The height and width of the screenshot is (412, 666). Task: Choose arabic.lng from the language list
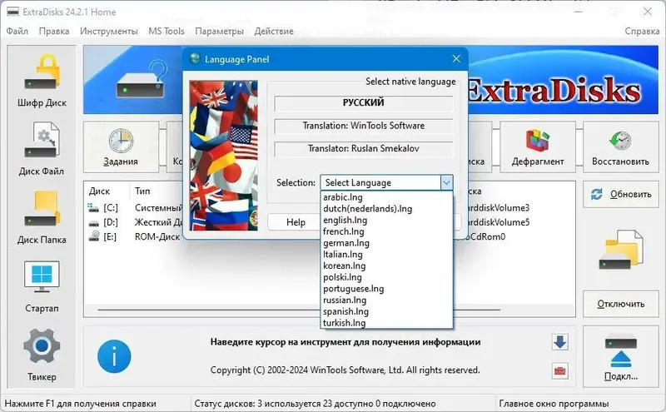[x=386, y=197]
